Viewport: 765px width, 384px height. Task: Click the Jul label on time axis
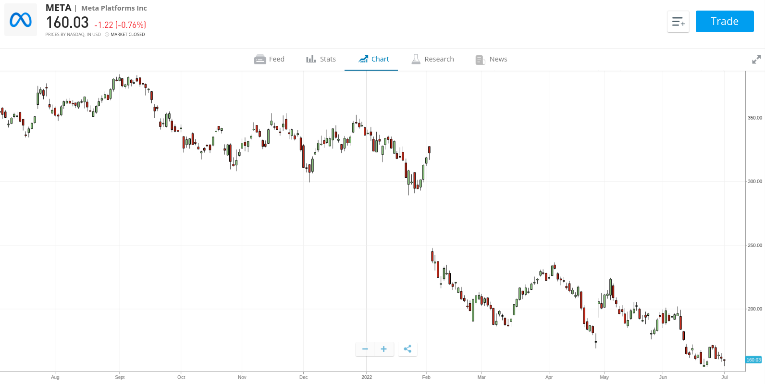(x=725, y=377)
